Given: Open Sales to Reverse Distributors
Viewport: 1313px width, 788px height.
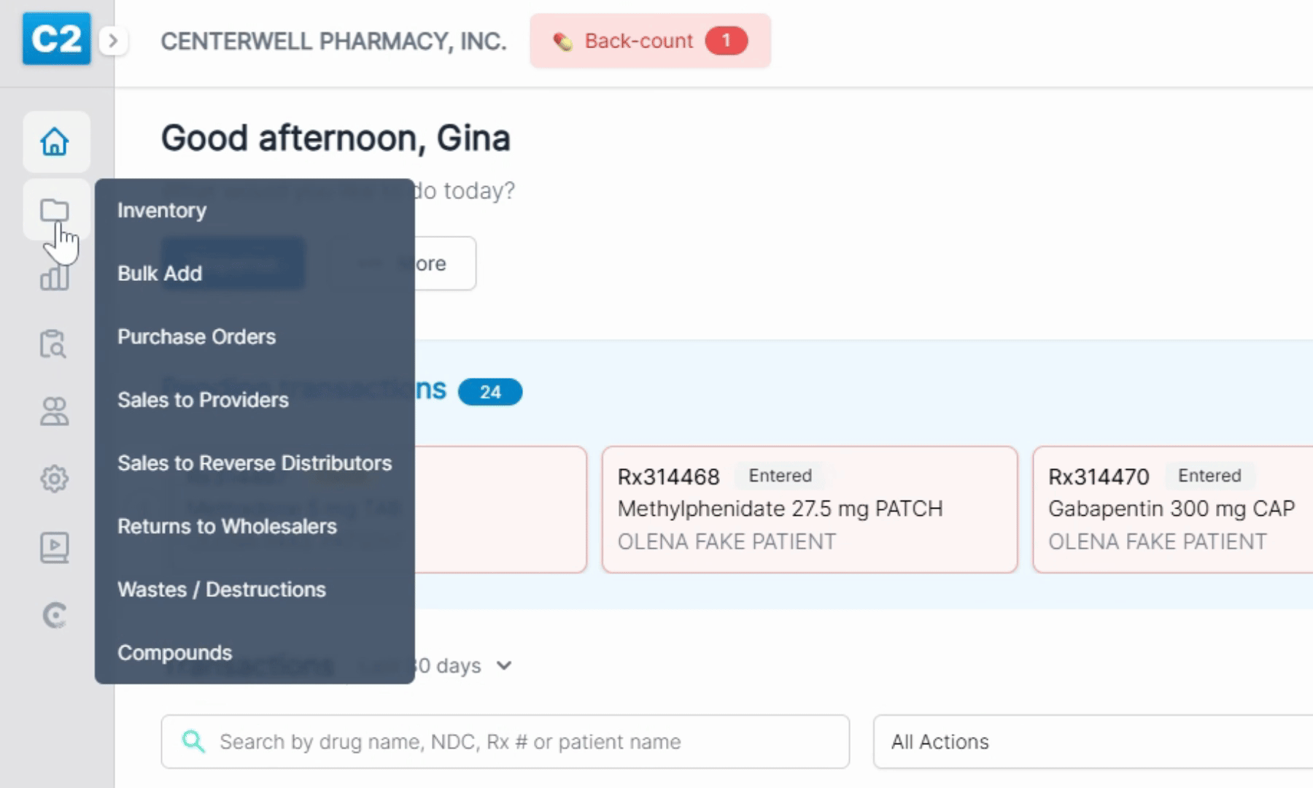Looking at the screenshot, I should tap(255, 463).
